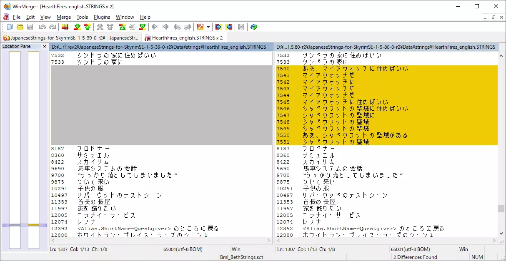Select line difference toolbar icon
The image size is (506, 261).
click(65, 27)
